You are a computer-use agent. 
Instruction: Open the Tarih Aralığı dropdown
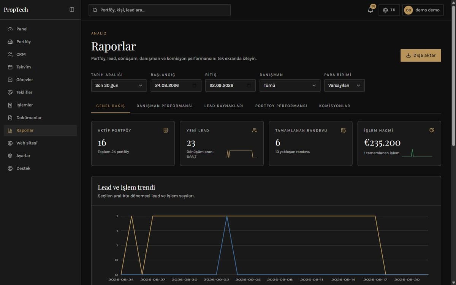tap(119, 85)
